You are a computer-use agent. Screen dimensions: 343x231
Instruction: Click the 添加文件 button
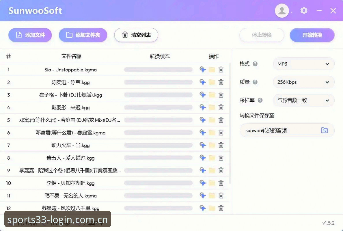coord(30,35)
